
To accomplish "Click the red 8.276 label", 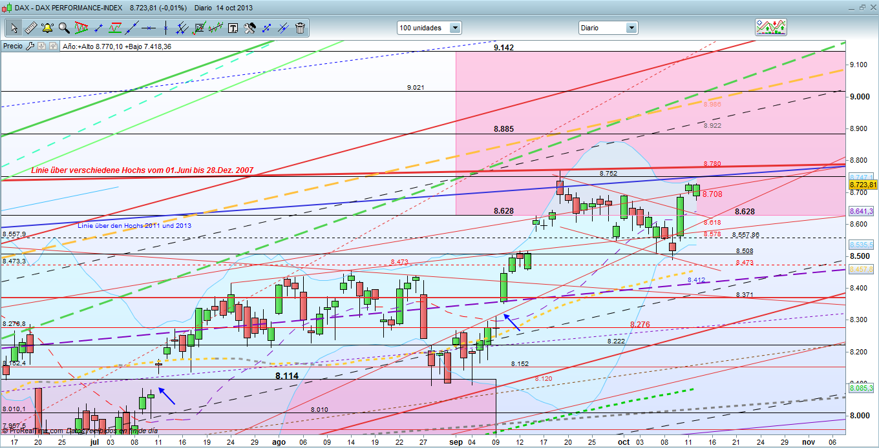I will point(640,324).
